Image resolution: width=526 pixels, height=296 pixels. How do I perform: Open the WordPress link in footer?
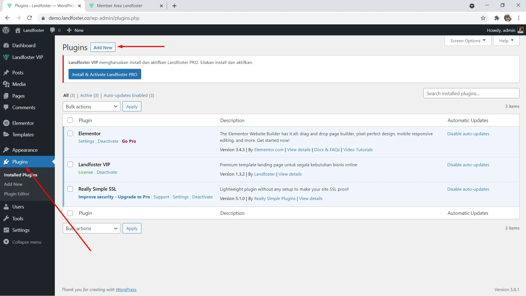coord(126,290)
